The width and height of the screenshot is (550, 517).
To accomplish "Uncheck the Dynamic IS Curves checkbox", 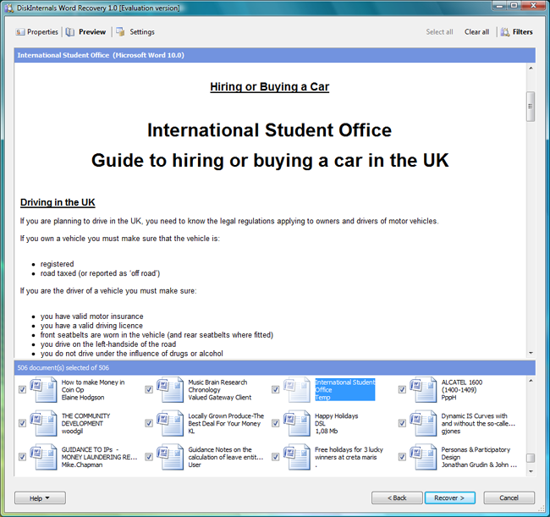I will tap(403, 423).
